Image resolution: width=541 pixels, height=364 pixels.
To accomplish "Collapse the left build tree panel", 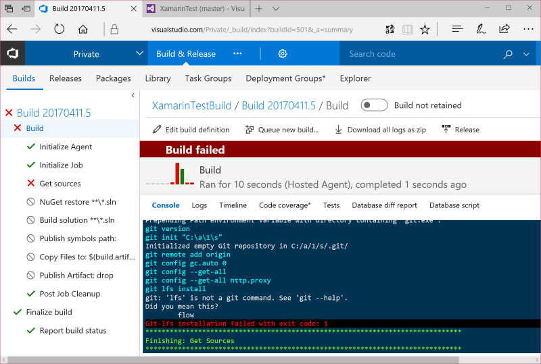I will pyautogui.click(x=133, y=95).
